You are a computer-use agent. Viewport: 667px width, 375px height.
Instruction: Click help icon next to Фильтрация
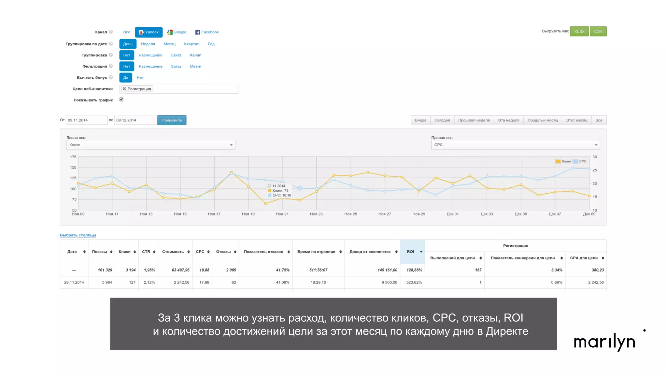(x=111, y=66)
